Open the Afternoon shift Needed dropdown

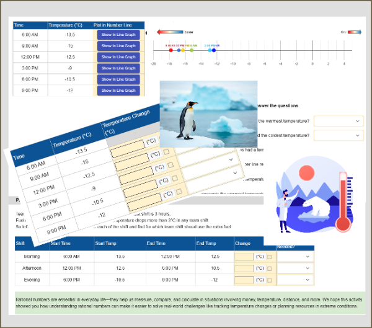click(x=295, y=268)
